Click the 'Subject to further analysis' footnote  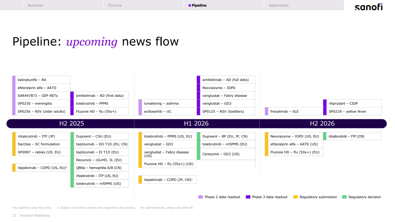[x=96, y=208]
